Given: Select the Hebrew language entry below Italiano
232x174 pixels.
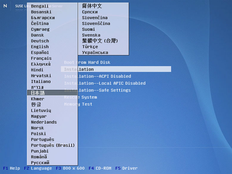Looking at the screenshot, I should tap(37, 87).
